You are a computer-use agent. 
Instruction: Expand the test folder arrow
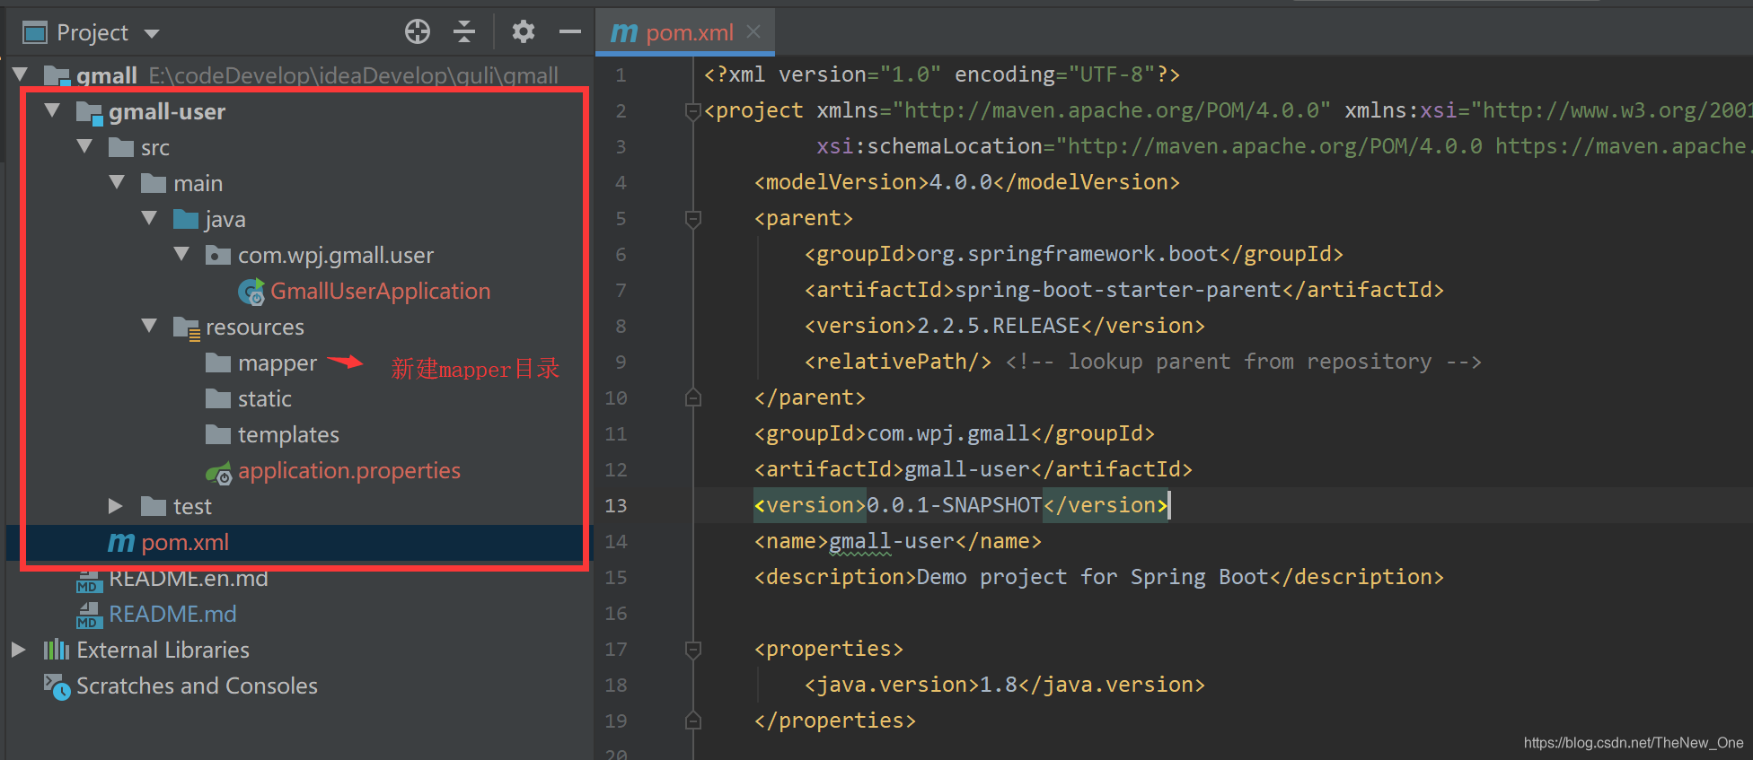point(116,506)
